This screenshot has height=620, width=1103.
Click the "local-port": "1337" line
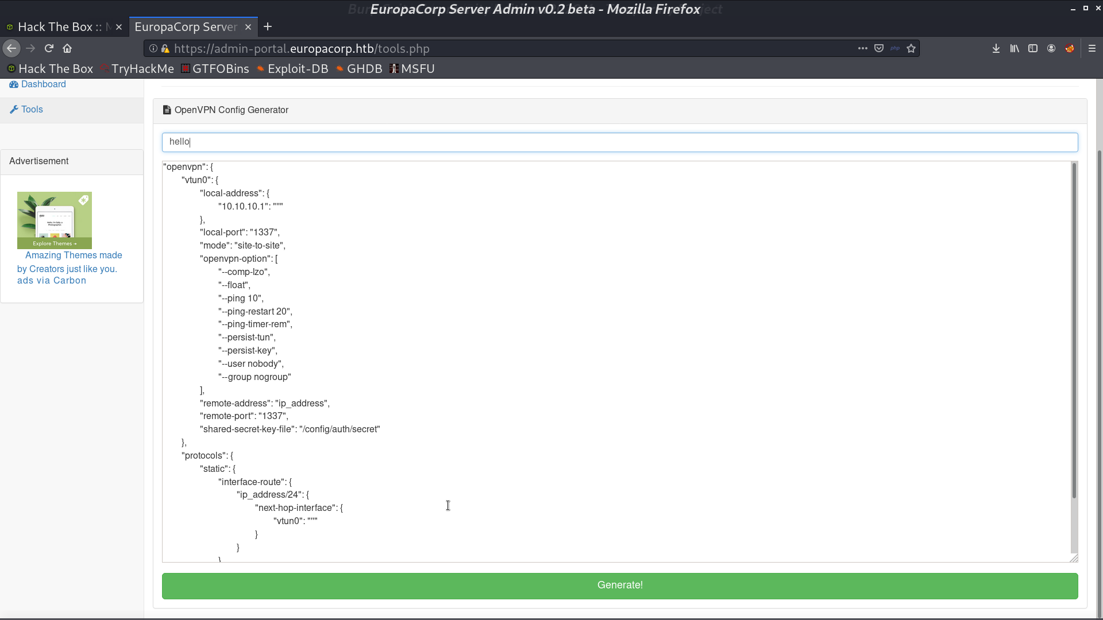(x=240, y=232)
